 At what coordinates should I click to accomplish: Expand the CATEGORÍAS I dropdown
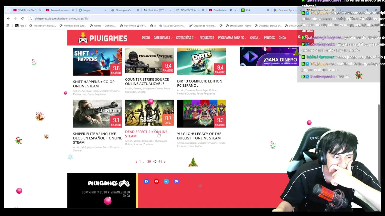pos(163,38)
